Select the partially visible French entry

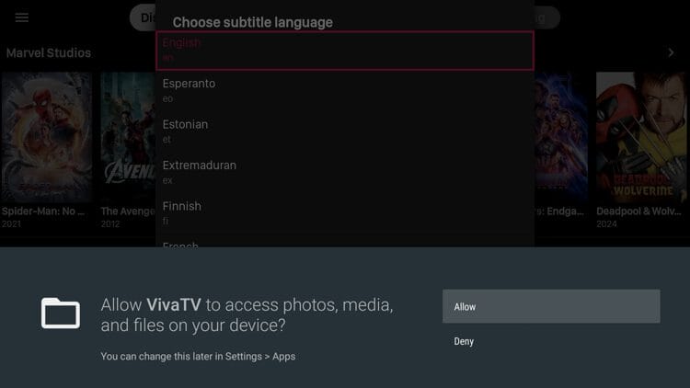(344, 244)
